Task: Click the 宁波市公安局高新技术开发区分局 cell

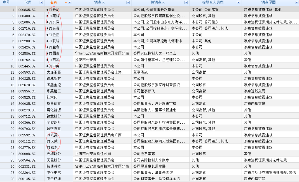Action: coord(102,53)
